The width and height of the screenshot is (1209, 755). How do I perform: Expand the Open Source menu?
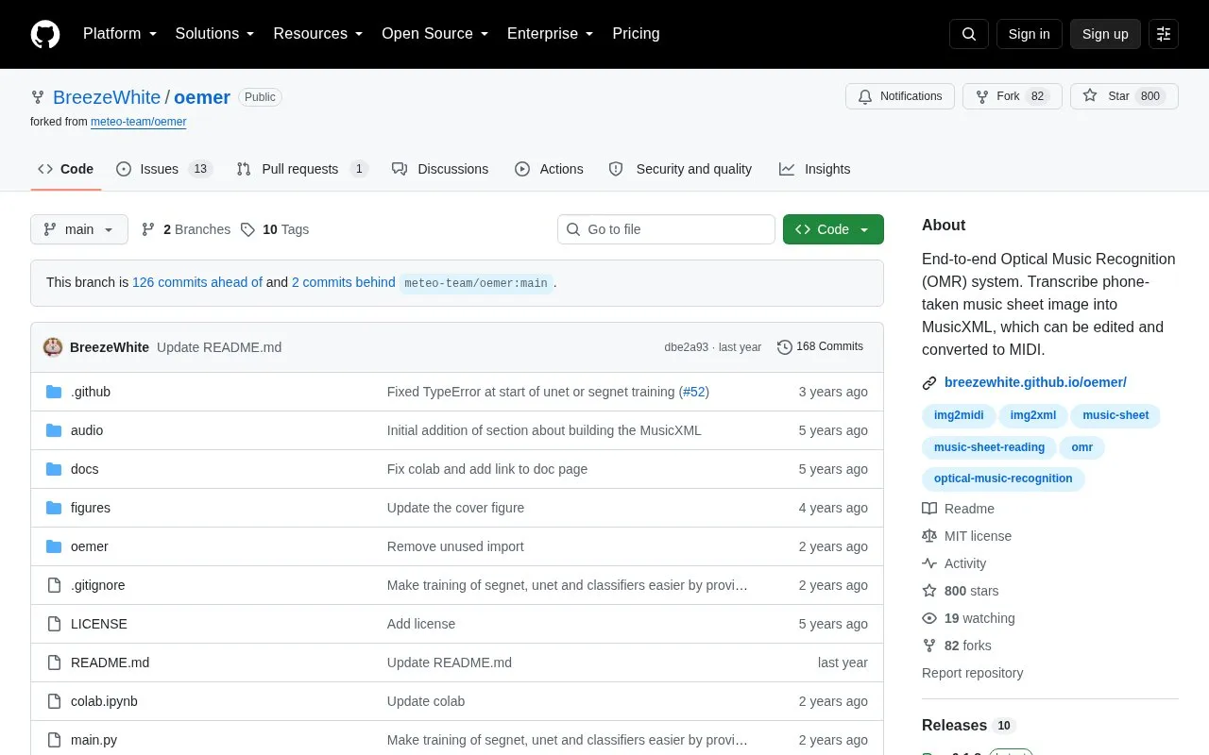tap(435, 34)
